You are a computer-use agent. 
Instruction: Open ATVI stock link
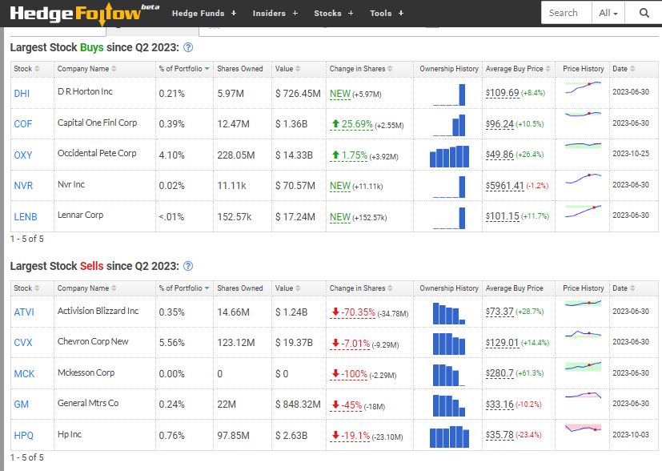[x=24, y=312]
